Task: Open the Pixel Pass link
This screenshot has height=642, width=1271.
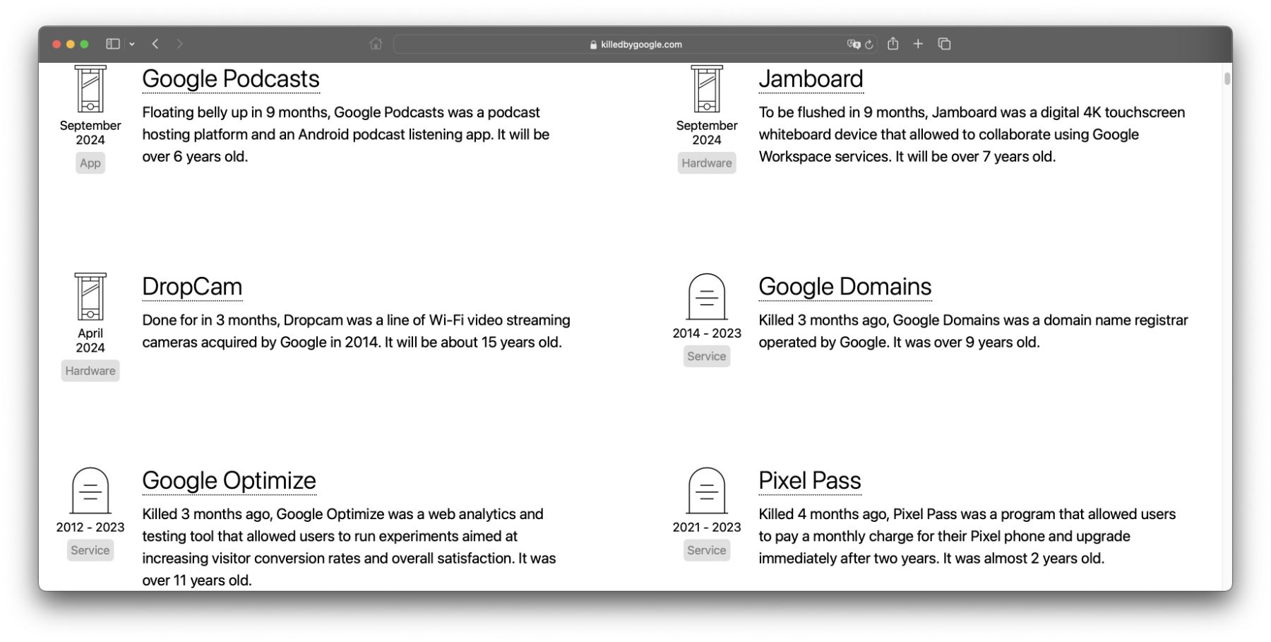Action: click(x=809, y=481)
